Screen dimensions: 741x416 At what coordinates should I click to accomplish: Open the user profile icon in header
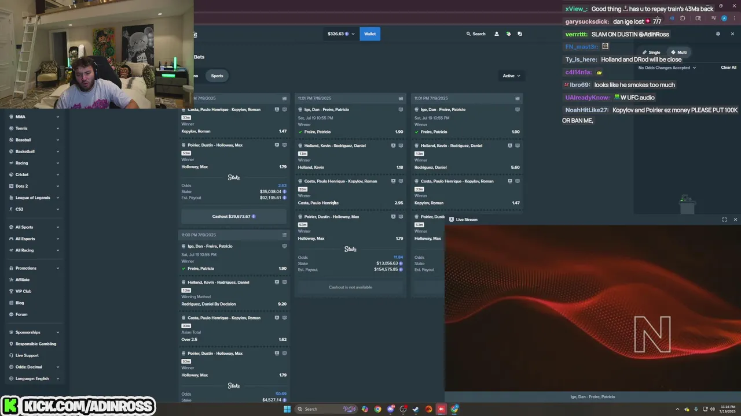pyautogui.click(x=496, y=34)
